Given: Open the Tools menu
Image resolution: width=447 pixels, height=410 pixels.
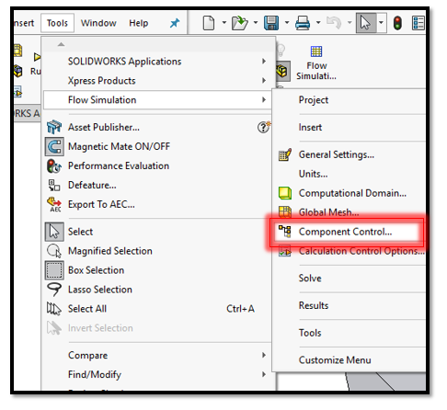Looking at the screenshot, I should pyautogui.click(x=57, y=23).
